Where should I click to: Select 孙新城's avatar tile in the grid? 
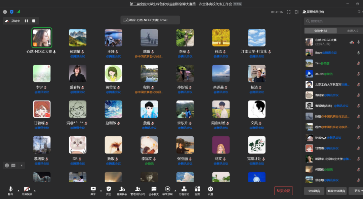[185, 73]
